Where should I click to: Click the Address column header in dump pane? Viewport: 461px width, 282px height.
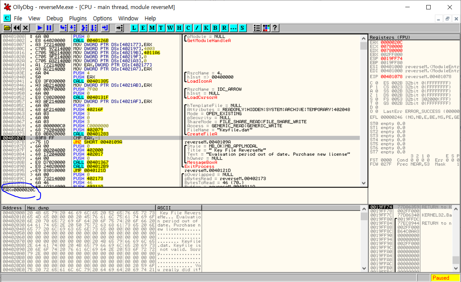(x=13, y=208)
